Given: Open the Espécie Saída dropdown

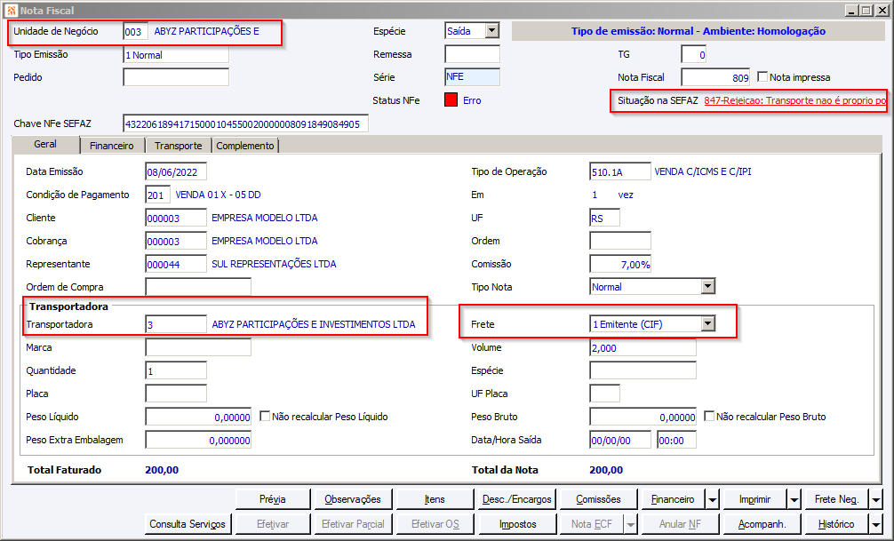Looking at the screenshot, I should click(x=492, y=31).
